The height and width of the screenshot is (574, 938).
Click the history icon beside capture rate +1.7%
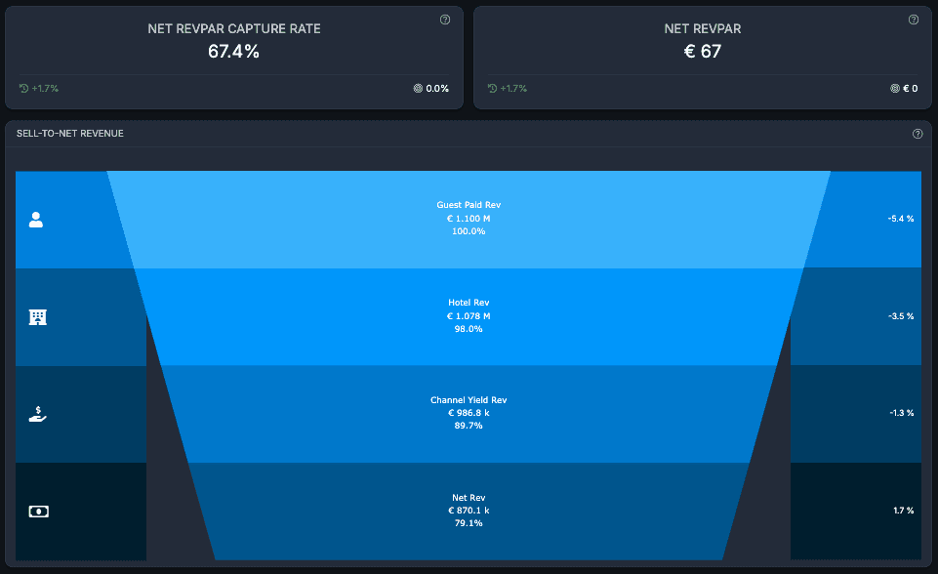[24, 89]
